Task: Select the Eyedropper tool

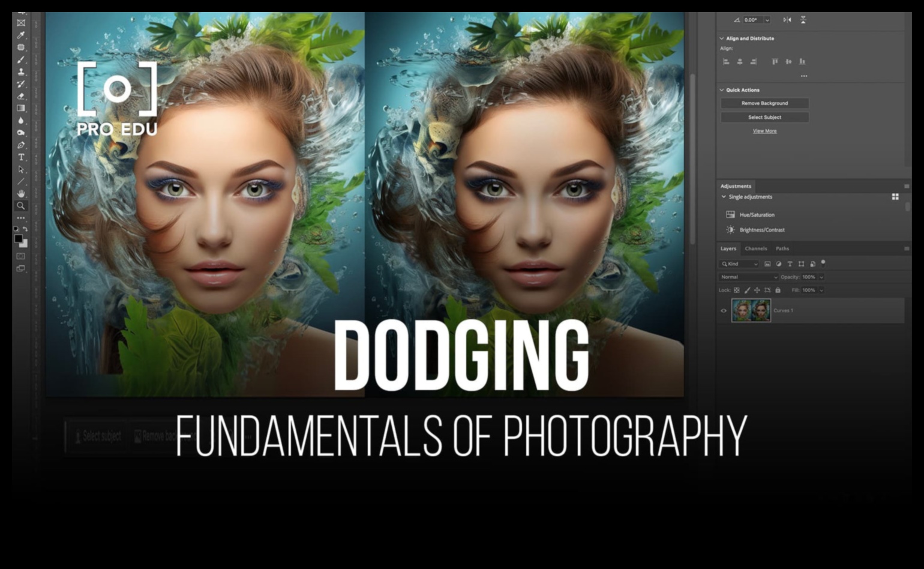Action: point(21,35)
